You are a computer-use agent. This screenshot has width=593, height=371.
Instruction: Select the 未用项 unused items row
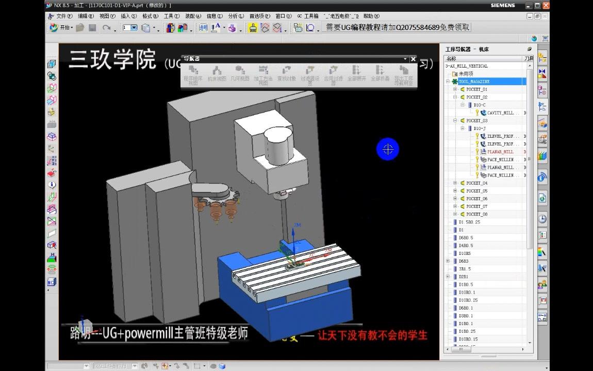pos(466,74)
